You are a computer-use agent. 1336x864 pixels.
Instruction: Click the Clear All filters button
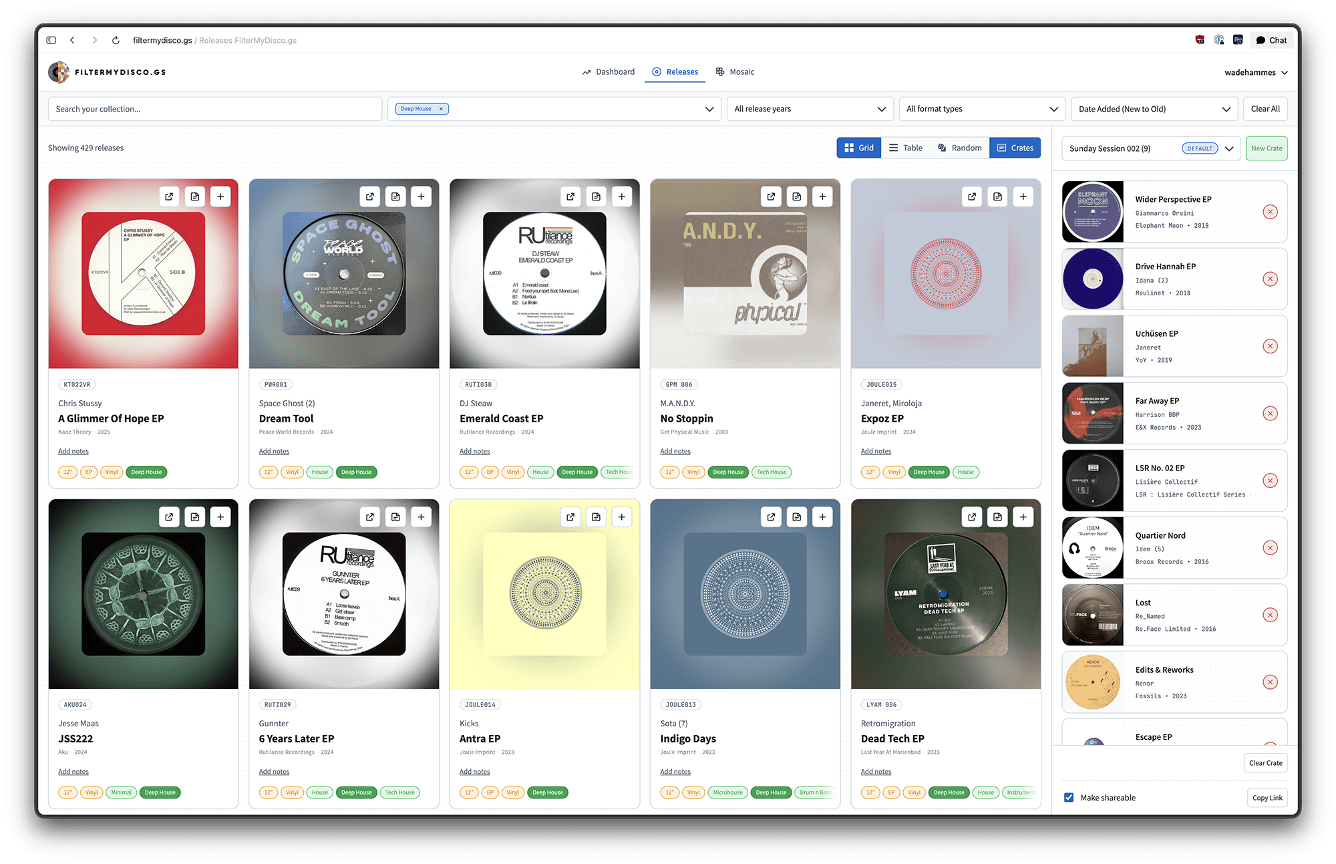(1265, 109)
